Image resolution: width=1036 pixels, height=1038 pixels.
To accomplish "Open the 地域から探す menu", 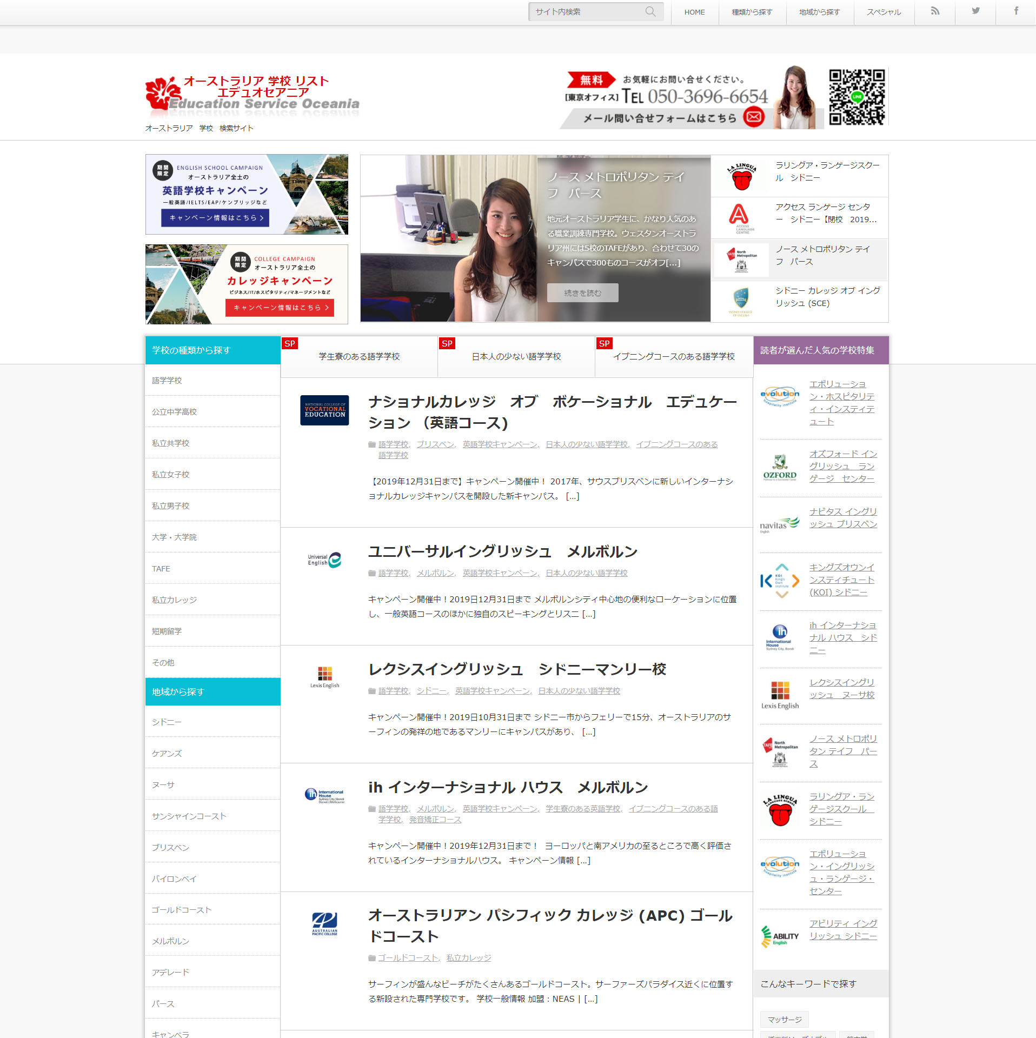I will (820, 12).
